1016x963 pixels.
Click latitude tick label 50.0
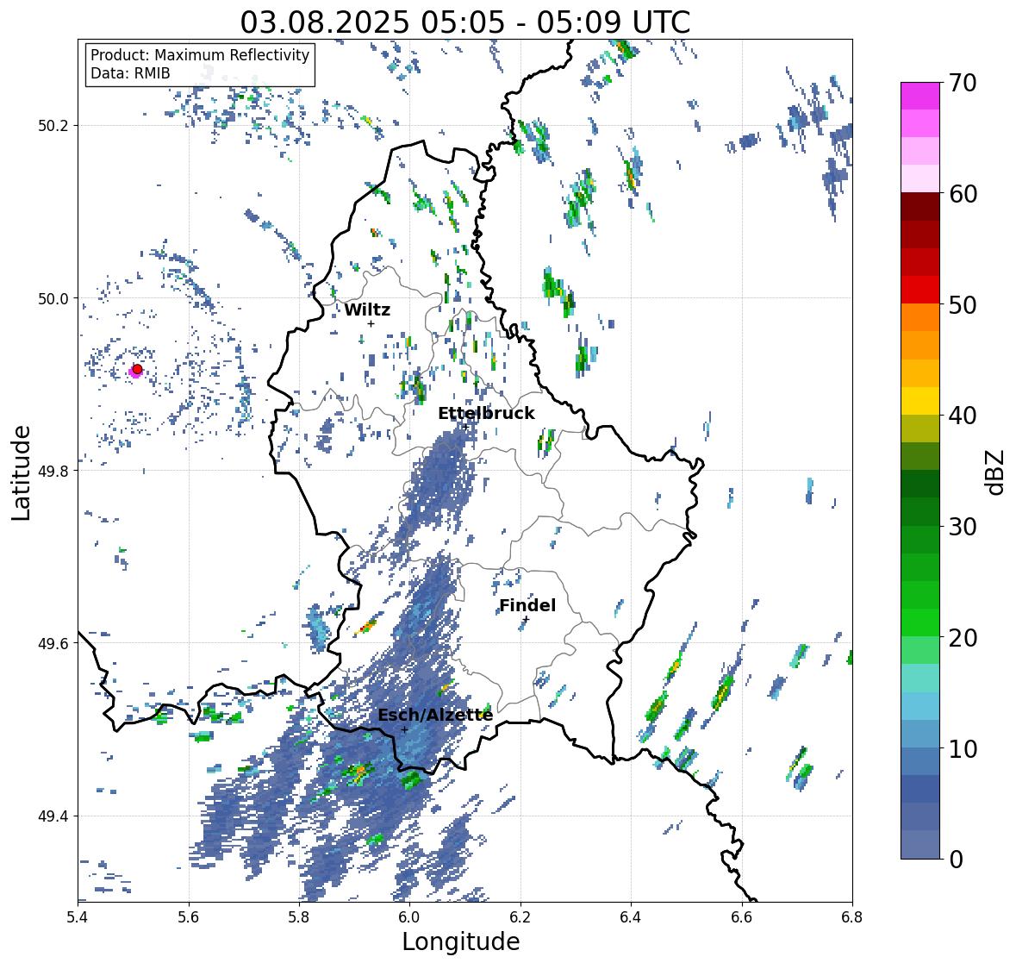53,299
